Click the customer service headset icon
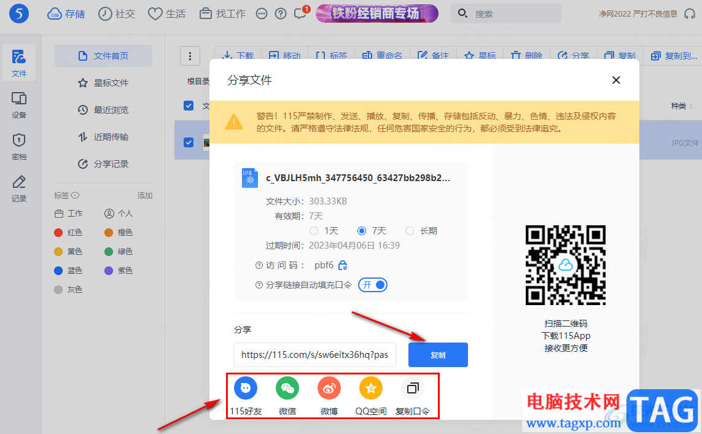Viewport: 702px width, 434px height. pyautogui.click(x=690, y=14)
